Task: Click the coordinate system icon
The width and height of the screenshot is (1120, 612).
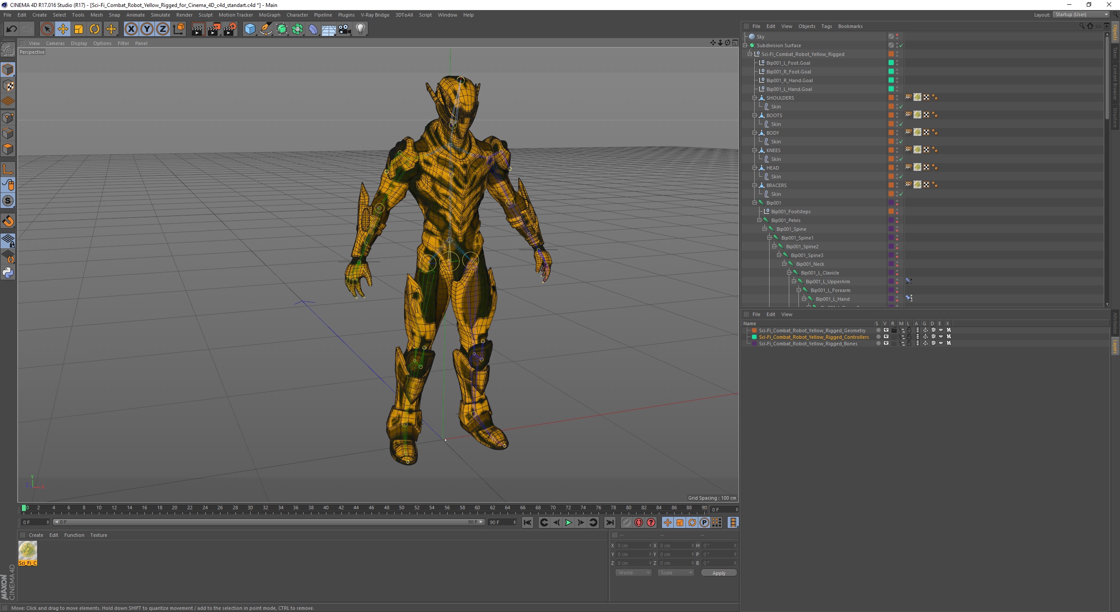Action: 178,29
